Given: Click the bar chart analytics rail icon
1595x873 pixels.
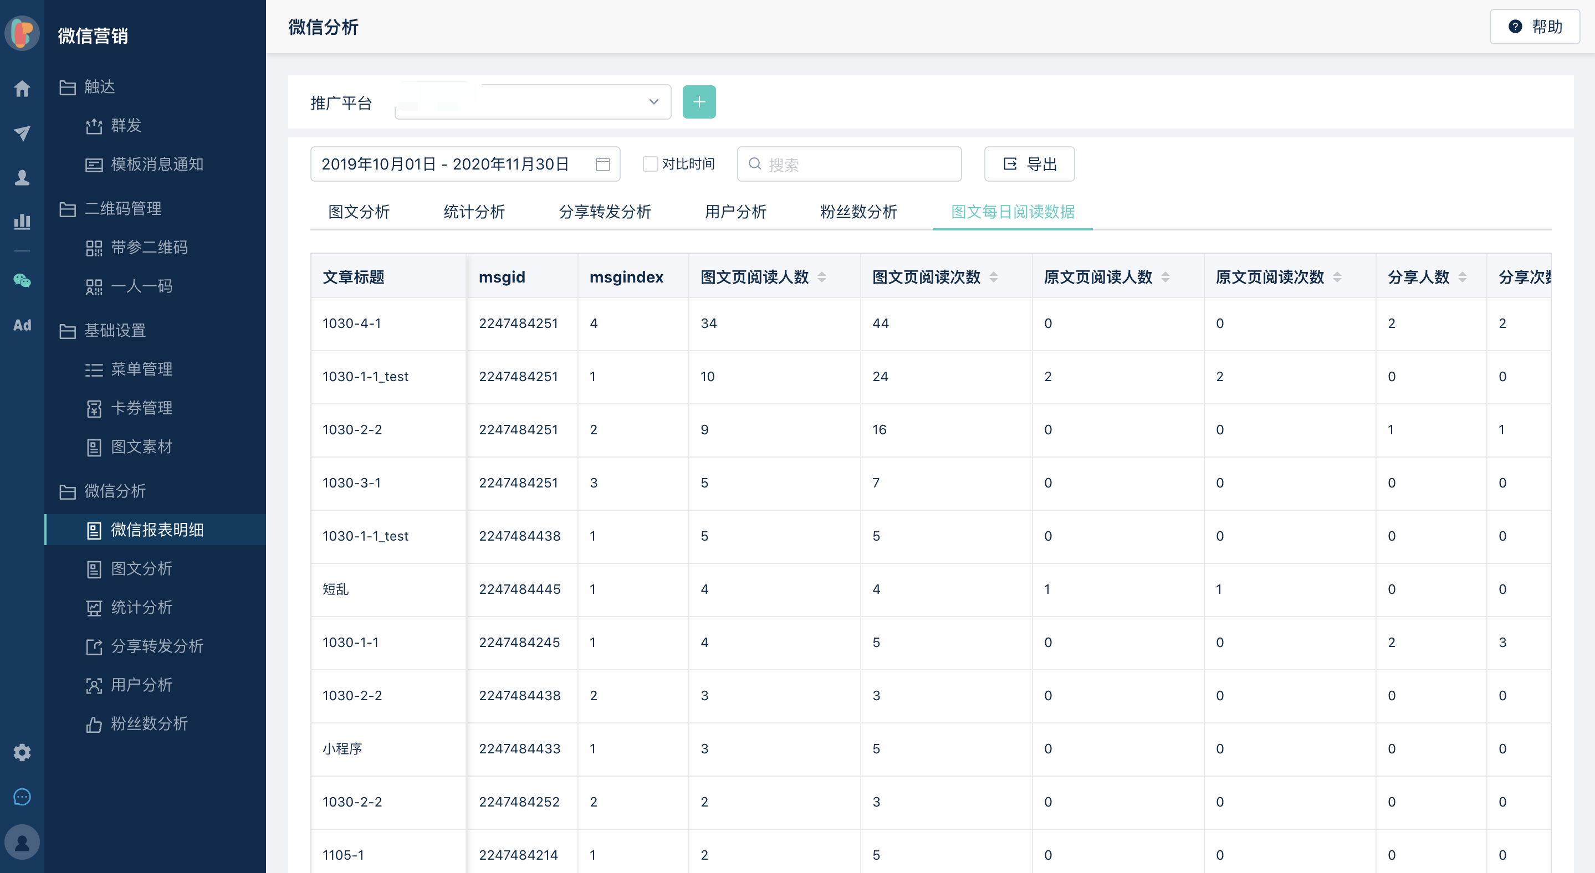Looking at the screenshot, I should (22, 221).
